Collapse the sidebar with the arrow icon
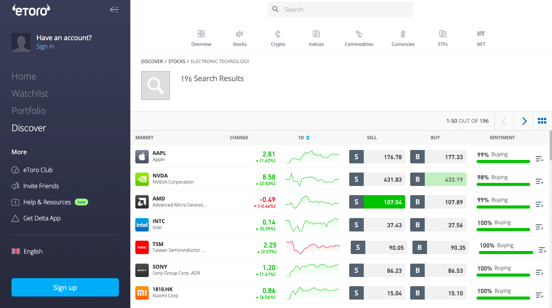 pos(114,10)
